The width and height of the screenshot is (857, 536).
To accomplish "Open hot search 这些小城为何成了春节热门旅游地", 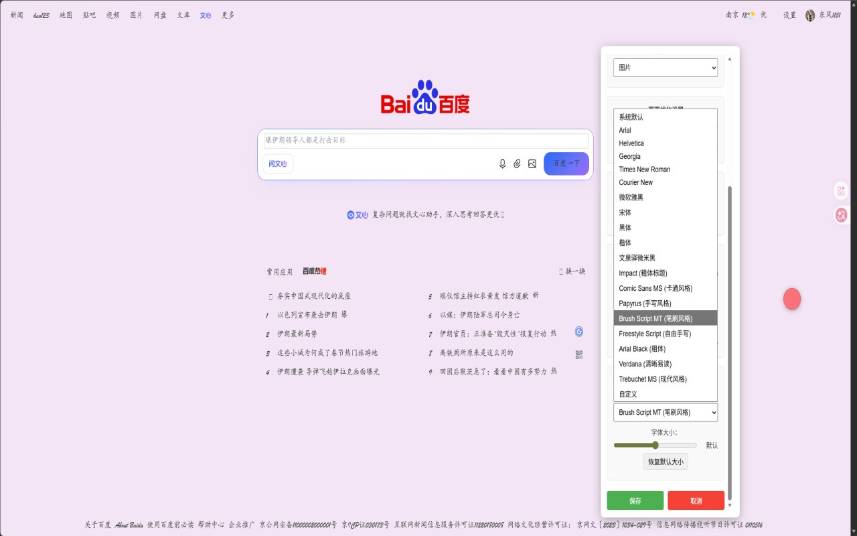I will click(x=327, y=352).
